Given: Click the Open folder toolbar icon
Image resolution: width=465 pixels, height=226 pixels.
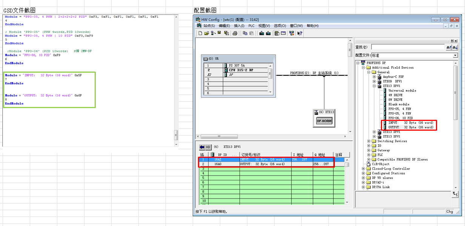Looking at the screenshot, I should coord(207,33).
